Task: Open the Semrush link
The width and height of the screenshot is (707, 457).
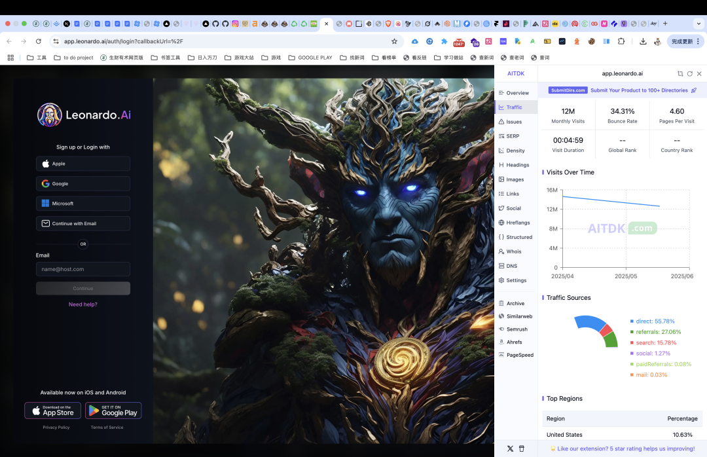Action: (x=517, y=329)
